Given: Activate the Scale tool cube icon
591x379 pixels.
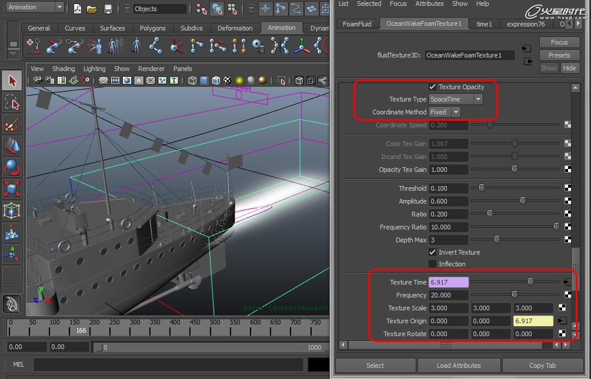Looking at the screenshot, I should (12, 188).
